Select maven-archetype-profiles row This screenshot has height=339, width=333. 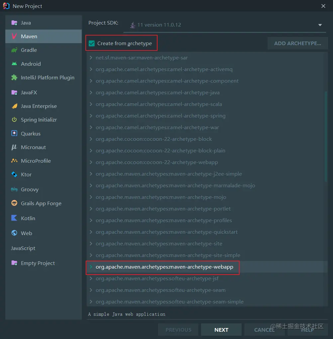pyautogui.click(x=207, y=220)
